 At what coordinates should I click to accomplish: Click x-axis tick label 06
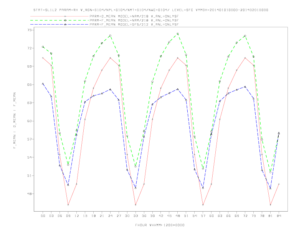click(60, 216)
